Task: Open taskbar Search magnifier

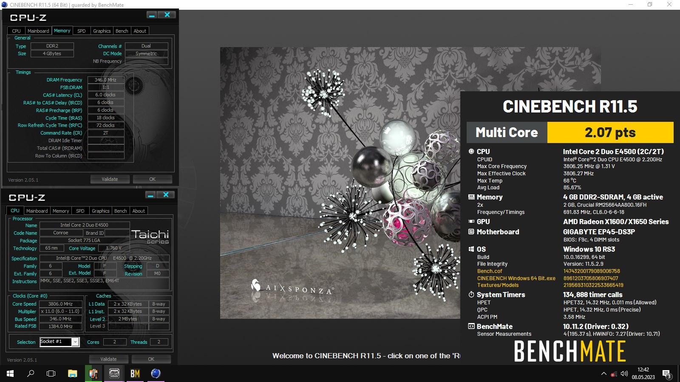Action: click(x=31, y=374)
